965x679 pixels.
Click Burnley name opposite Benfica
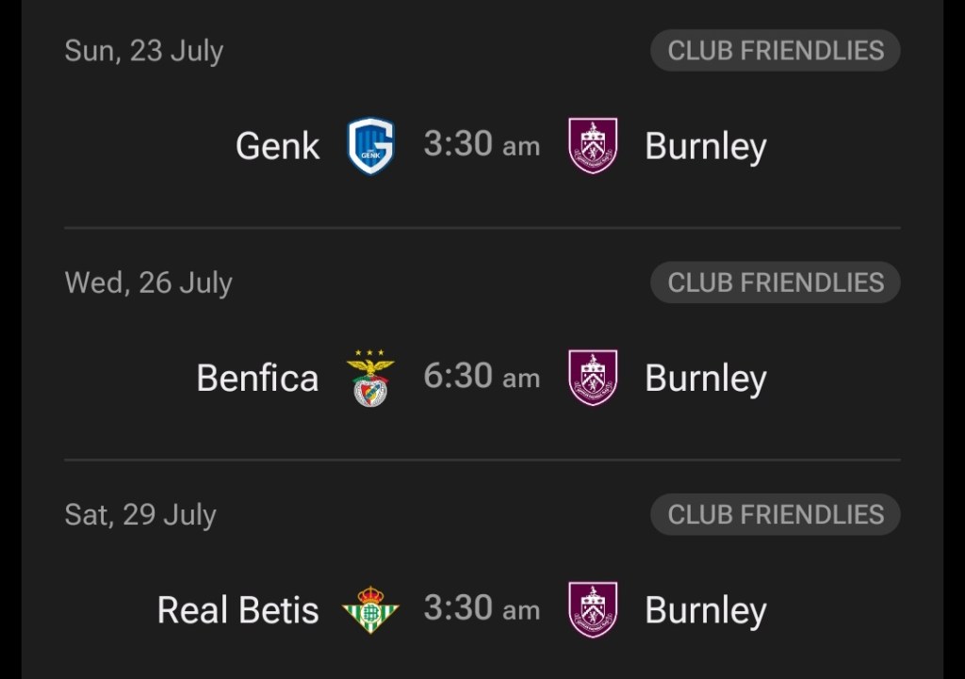pos(705,378)
